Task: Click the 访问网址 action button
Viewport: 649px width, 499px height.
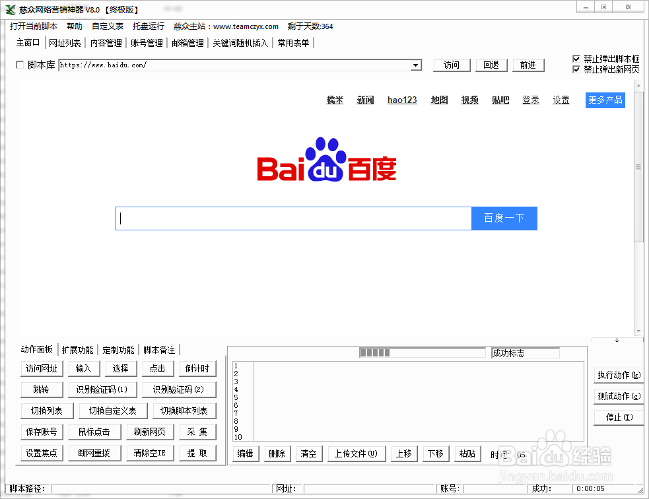Action: tap(42, 368)
